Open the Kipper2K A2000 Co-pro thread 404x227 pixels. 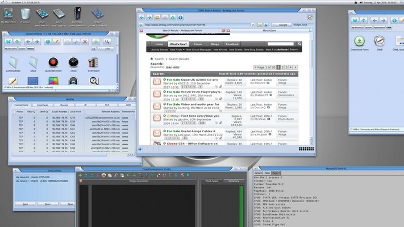pos(199,80)
